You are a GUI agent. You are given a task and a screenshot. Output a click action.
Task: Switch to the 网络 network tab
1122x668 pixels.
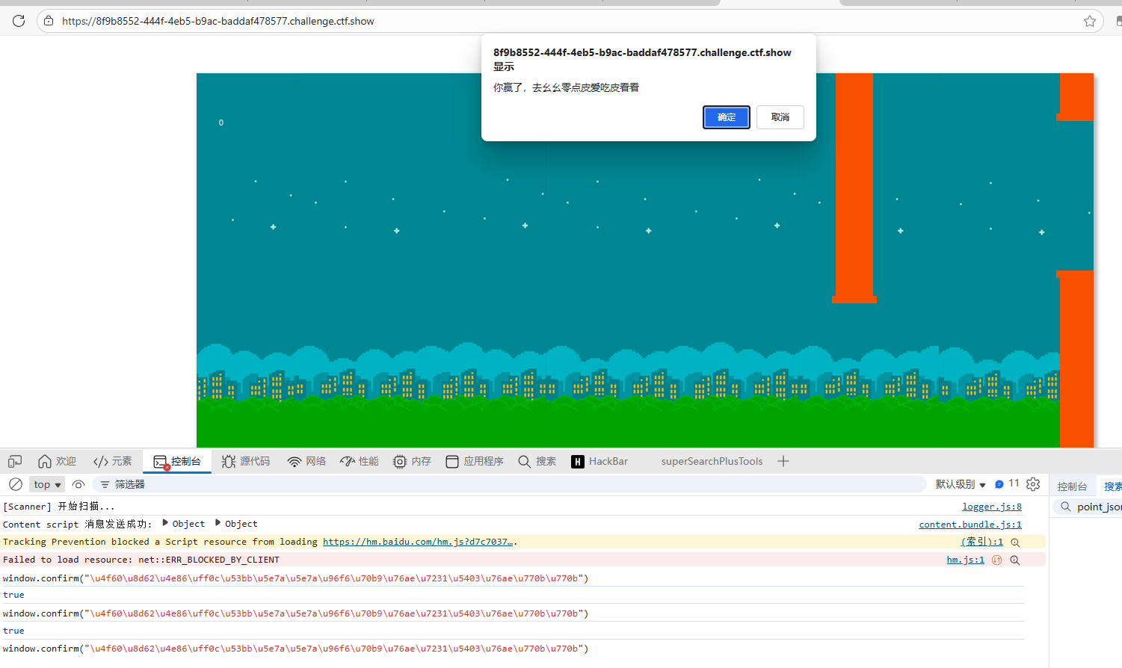click(x=306, y=462)
